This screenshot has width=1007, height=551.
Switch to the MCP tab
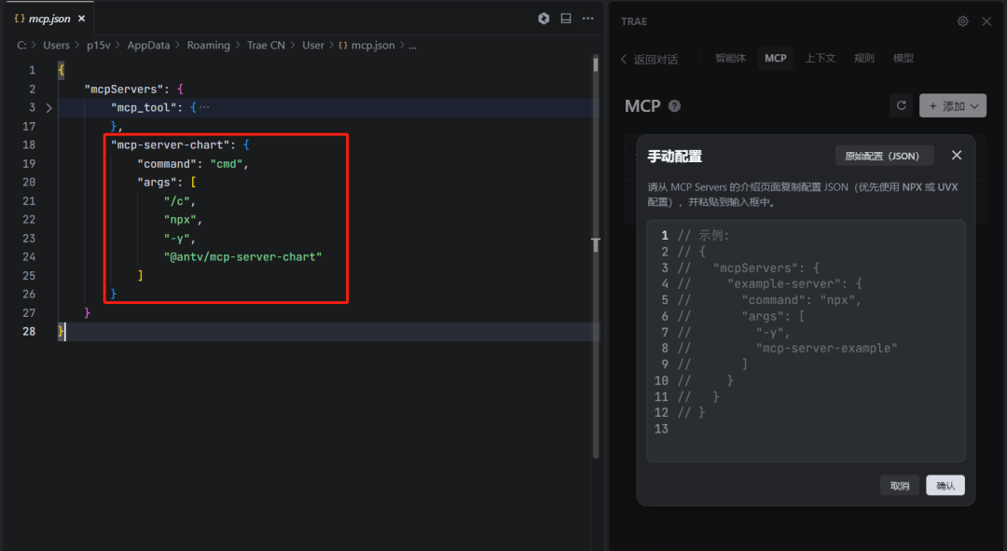775,58
